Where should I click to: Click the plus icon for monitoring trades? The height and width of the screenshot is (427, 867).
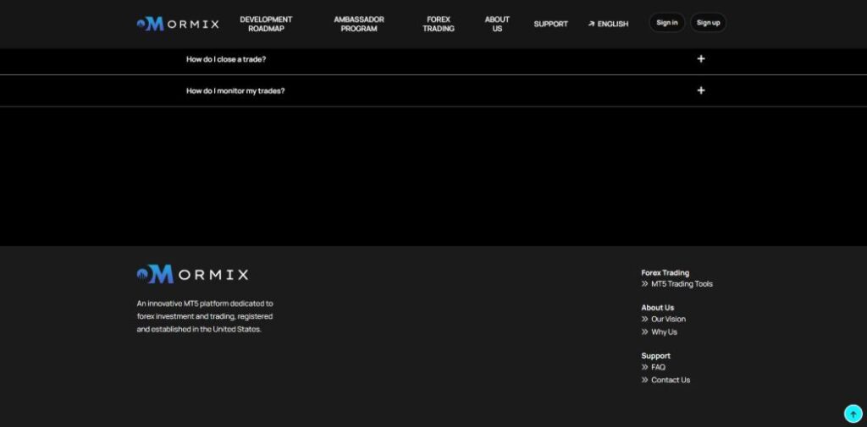click(x=700, y=90)
